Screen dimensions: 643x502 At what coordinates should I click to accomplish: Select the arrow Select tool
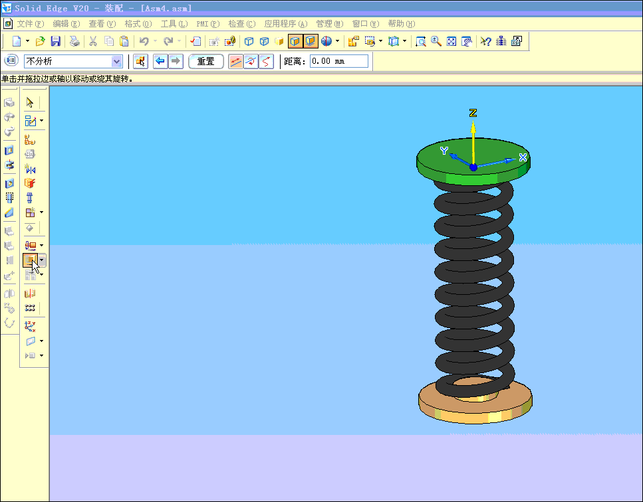(x=29, y=102)
